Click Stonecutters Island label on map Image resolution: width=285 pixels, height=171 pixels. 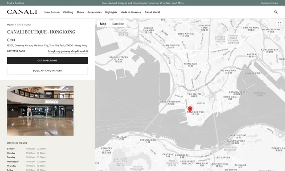pyautogui.click(x=118, y=59)
